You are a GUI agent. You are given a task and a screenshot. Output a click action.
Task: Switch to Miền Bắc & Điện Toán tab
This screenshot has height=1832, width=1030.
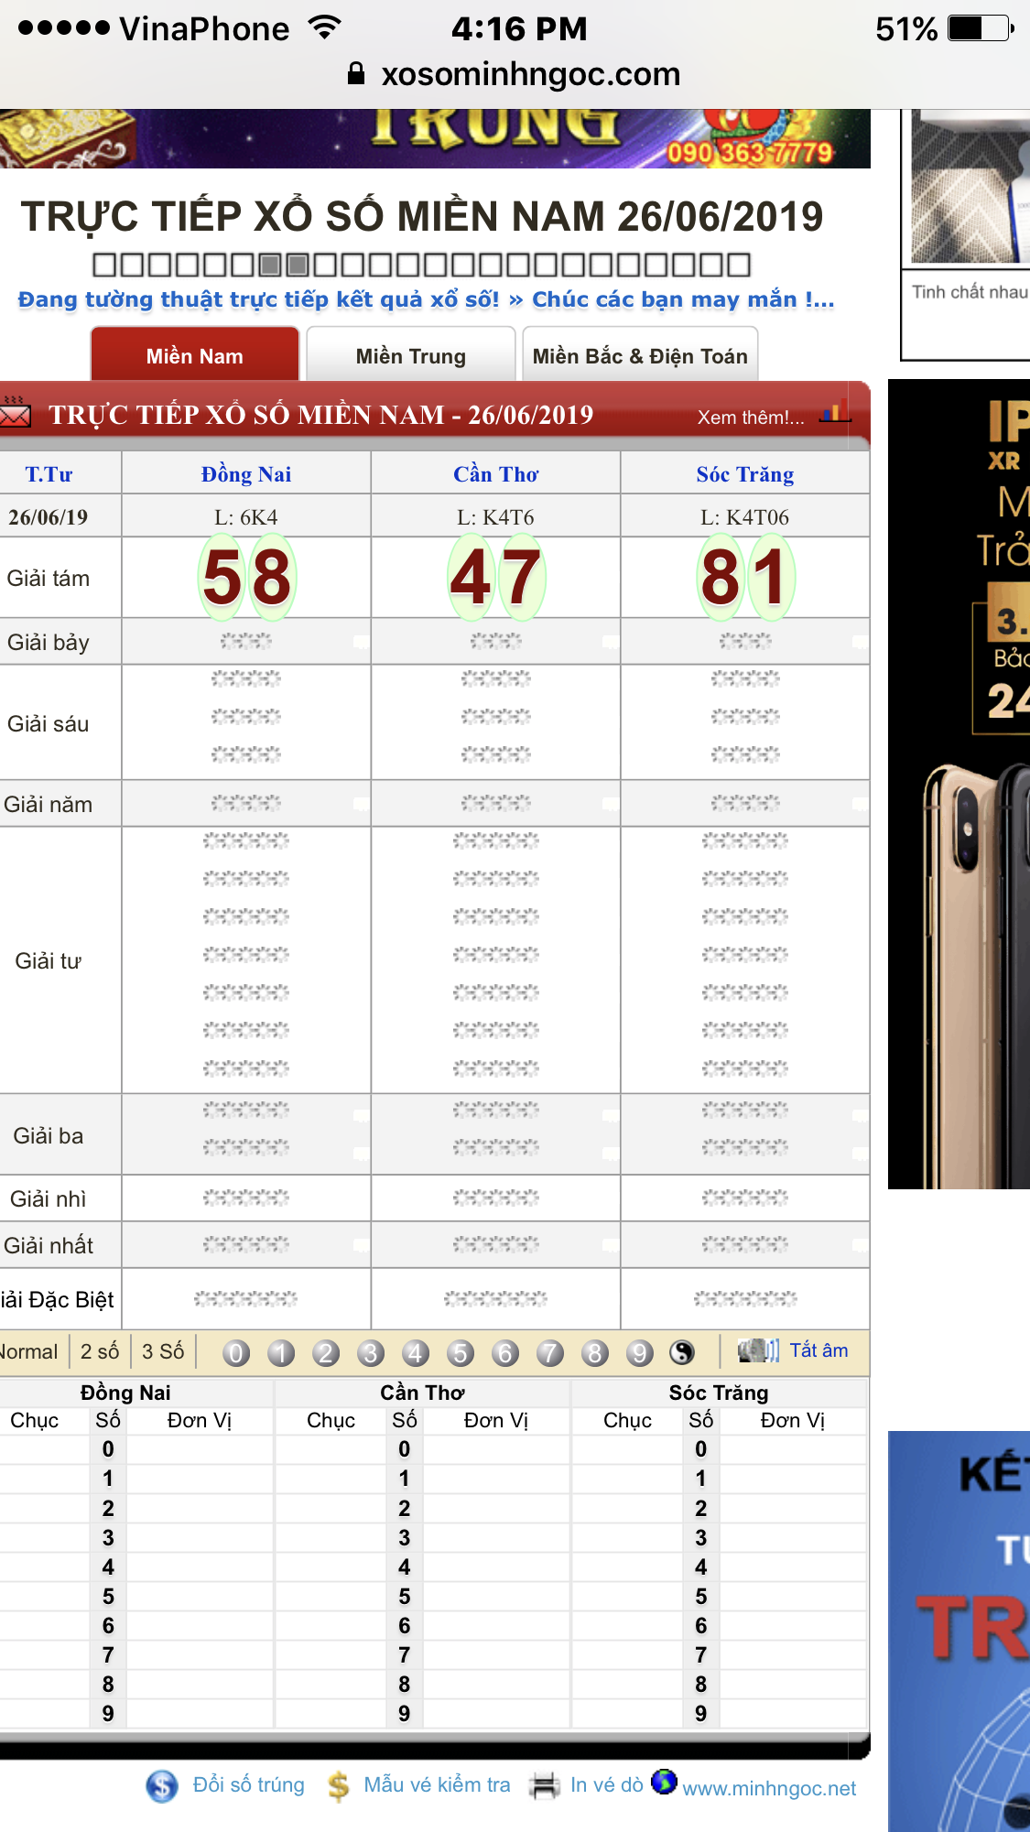(640, 356)
